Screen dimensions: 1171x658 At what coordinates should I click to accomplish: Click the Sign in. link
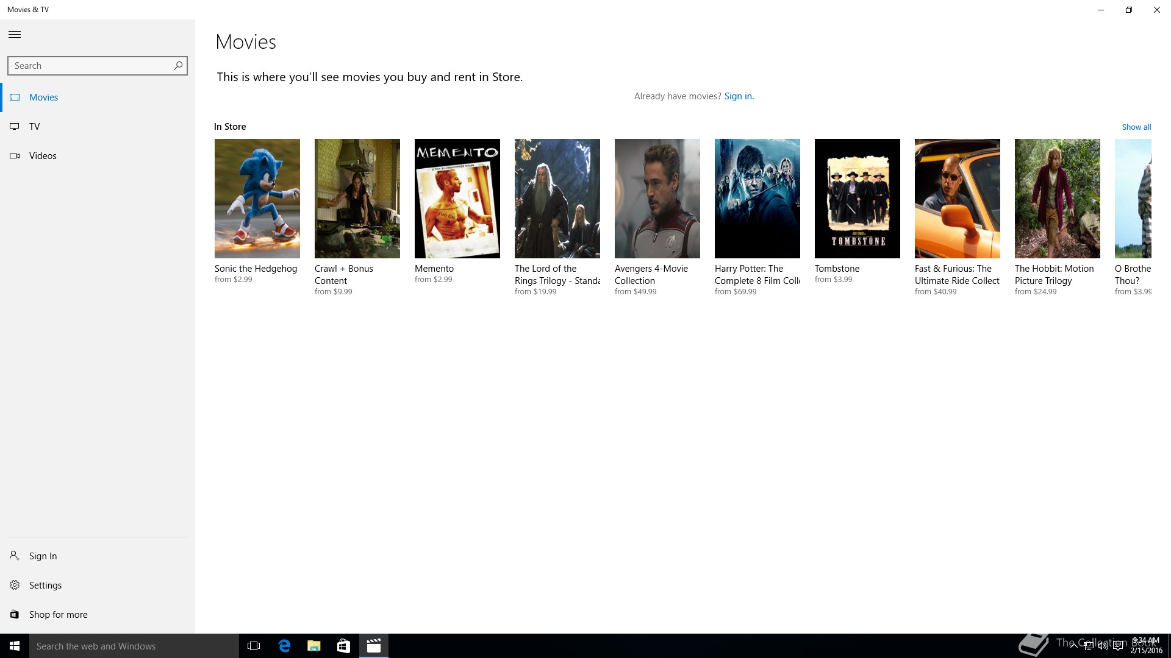[739, 96]
